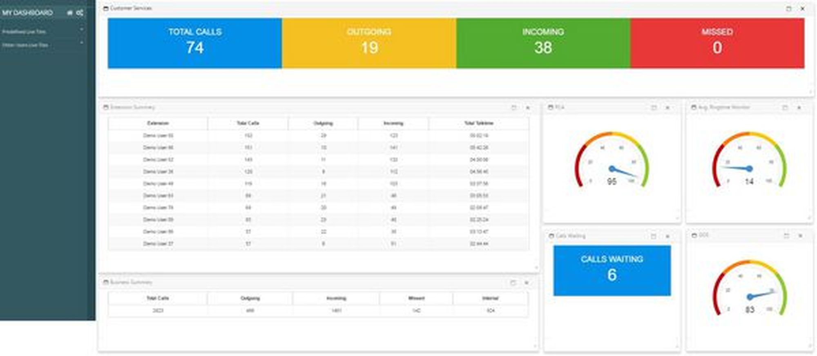Open the blue Calls Waiting tile
The height and width of the screenshot is (356, 817).
pos(612,270)
